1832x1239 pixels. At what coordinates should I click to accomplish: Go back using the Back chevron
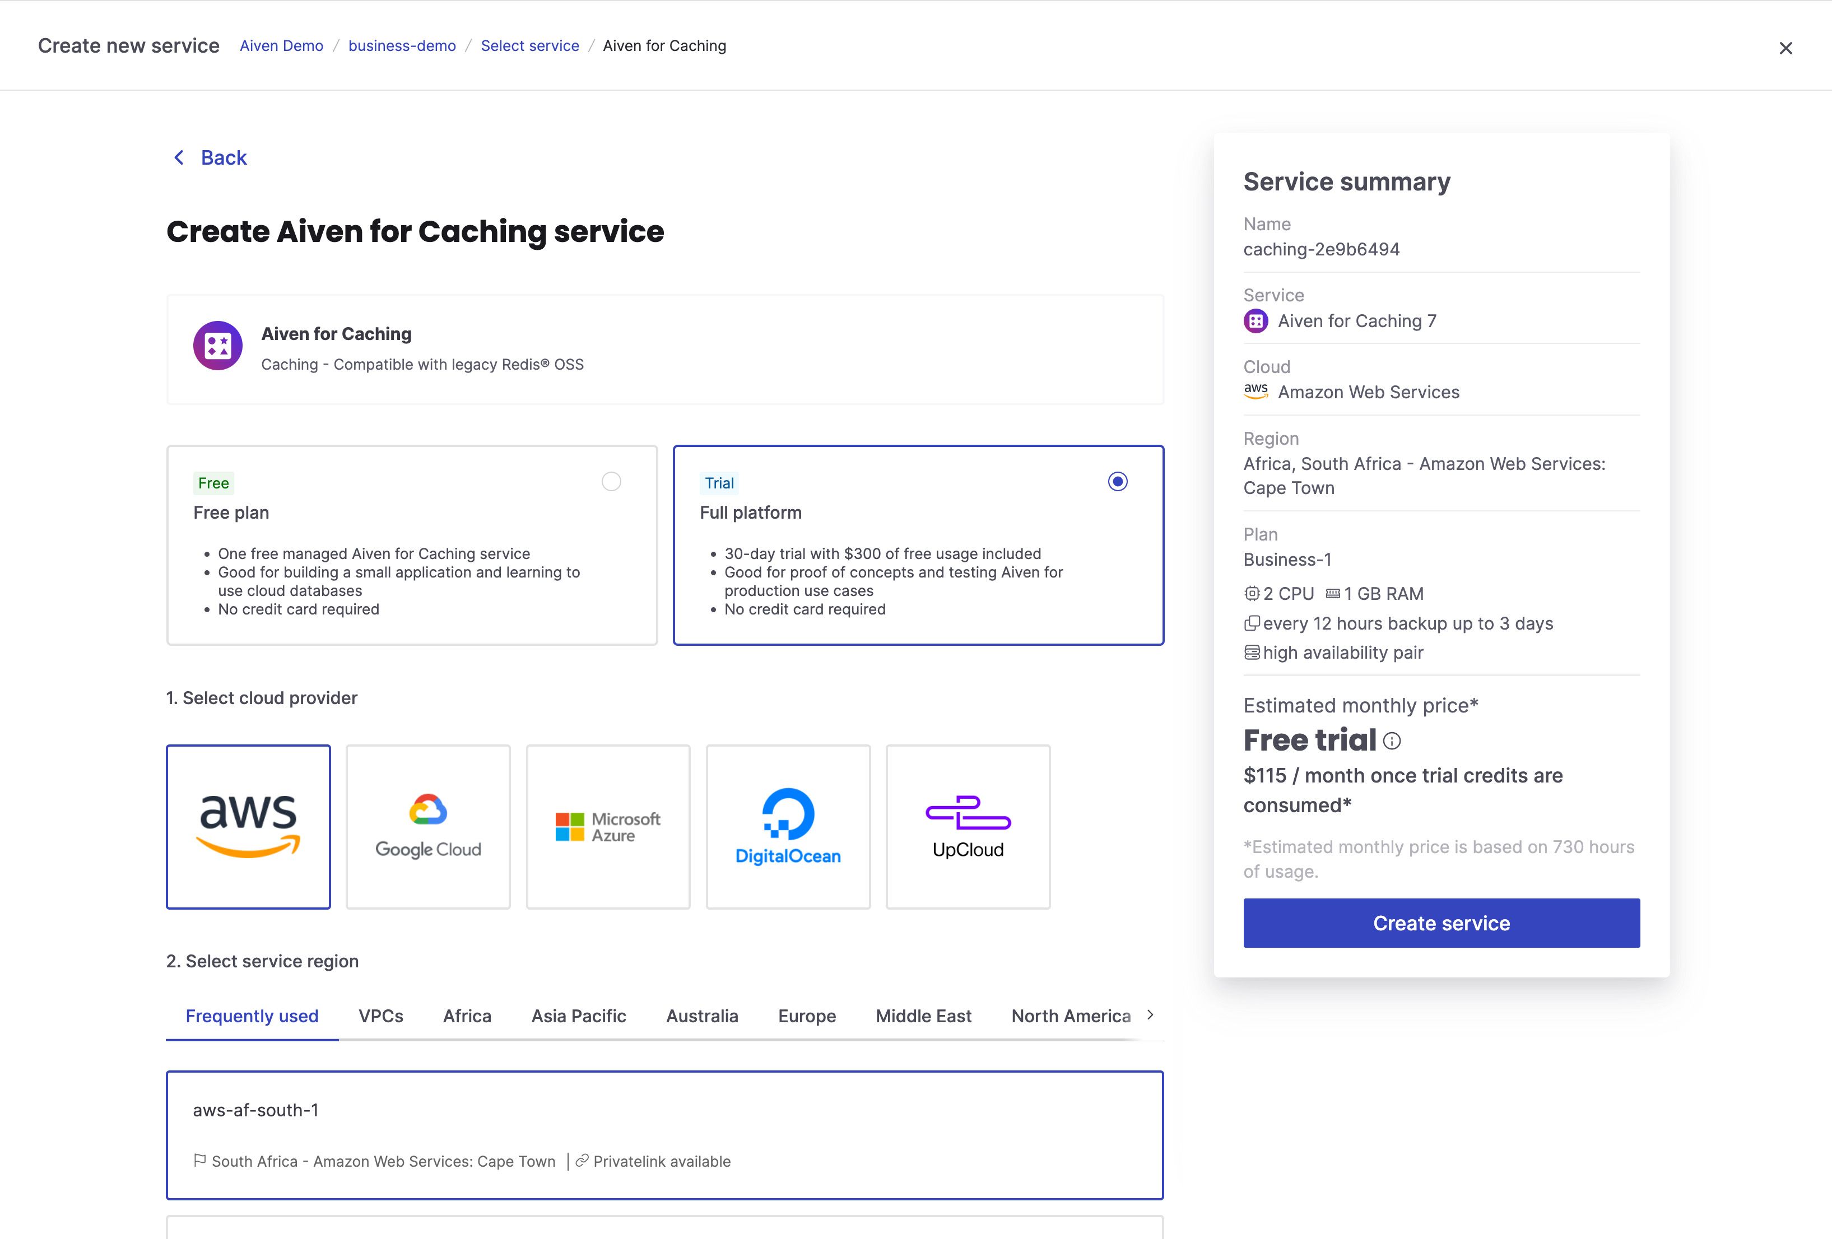click(x=180, y=157)
